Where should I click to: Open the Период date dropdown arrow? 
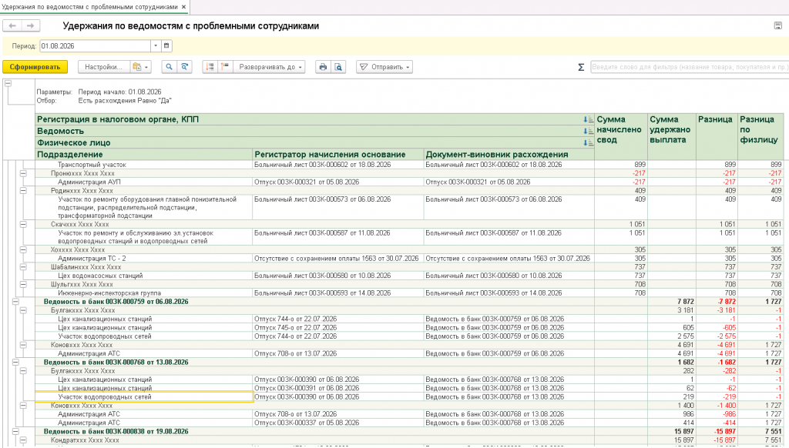point(156,45)
